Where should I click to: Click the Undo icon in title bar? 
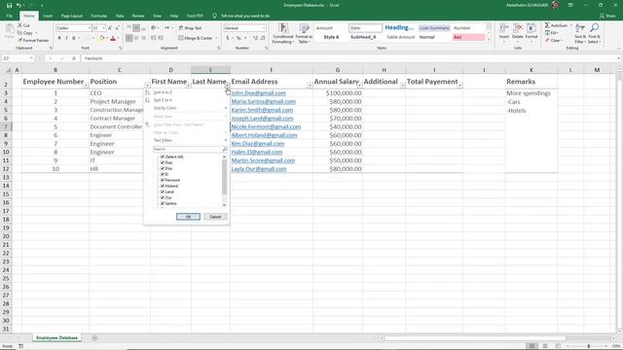click(18, 5)
